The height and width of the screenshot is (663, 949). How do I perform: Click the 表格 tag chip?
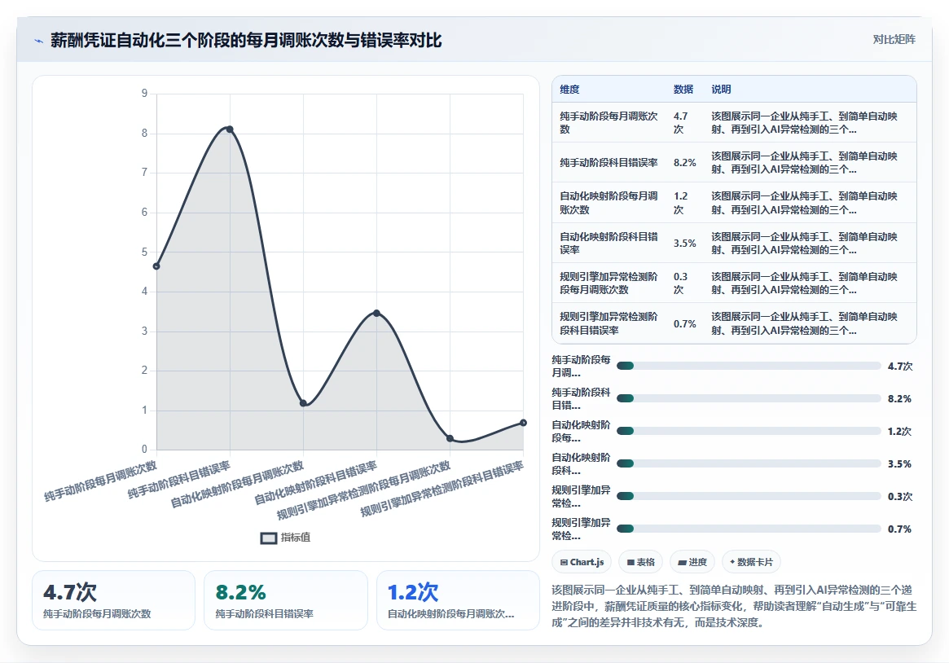pos(641,562)
